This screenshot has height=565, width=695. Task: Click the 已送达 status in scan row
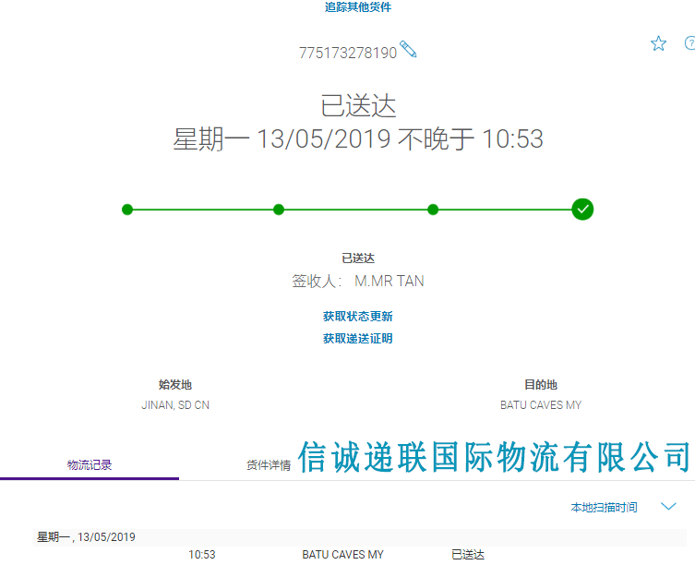pyautogui.click(x=467, y=555)
